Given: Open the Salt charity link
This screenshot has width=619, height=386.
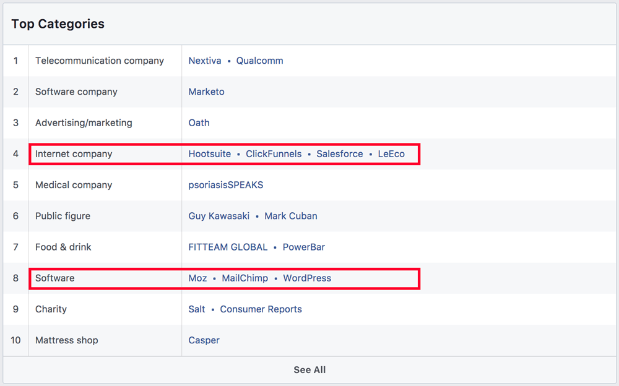Looking at the screenshot, I should 196,309.
